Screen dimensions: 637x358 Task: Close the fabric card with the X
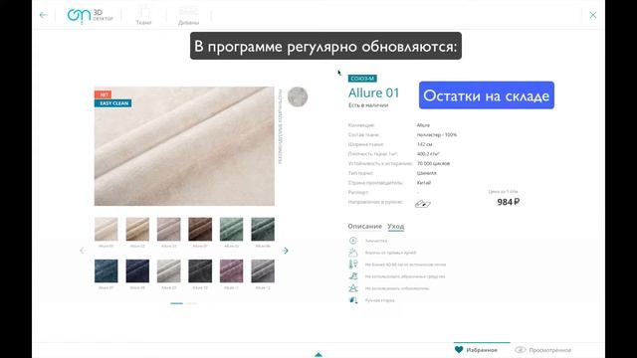coord(593,15)
